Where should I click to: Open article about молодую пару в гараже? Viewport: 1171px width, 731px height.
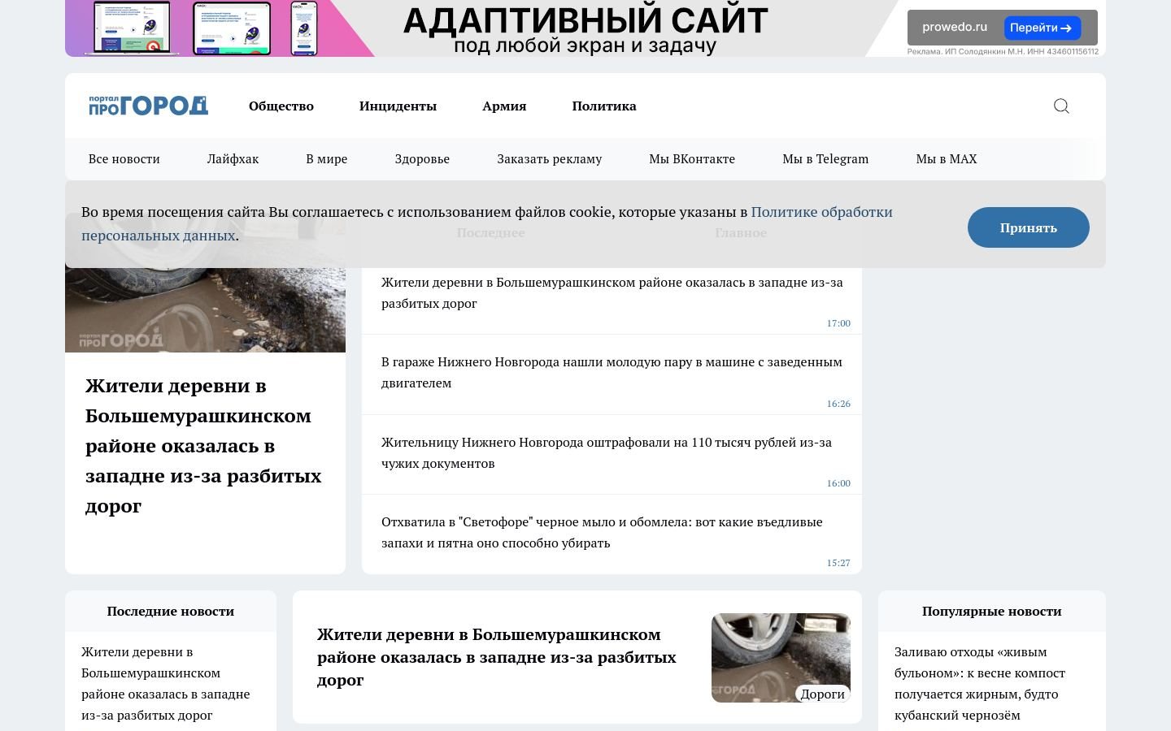612,373
